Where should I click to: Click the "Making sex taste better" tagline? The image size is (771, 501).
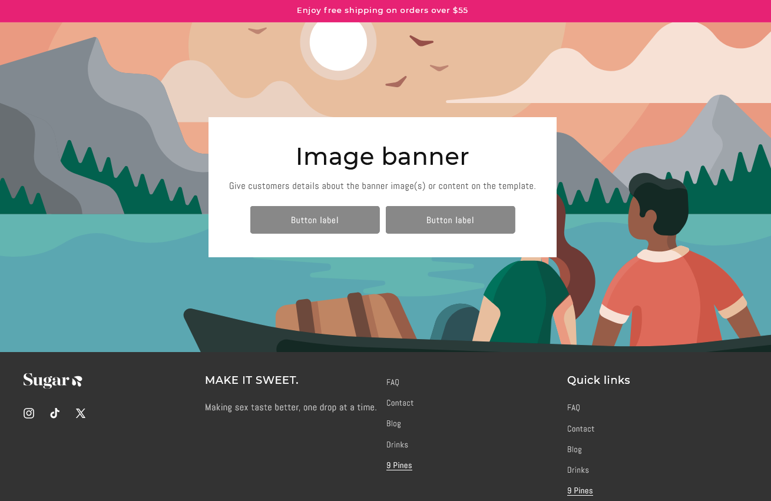[291, 407]
